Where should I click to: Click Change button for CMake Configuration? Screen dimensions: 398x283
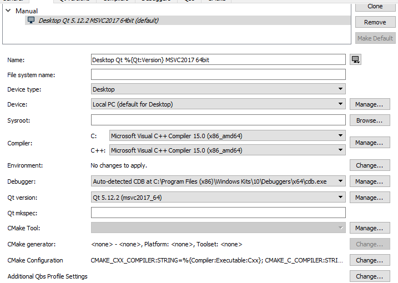(370, 260)
